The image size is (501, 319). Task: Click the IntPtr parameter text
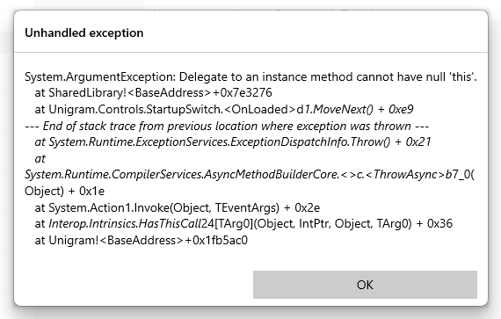(314, 223)
